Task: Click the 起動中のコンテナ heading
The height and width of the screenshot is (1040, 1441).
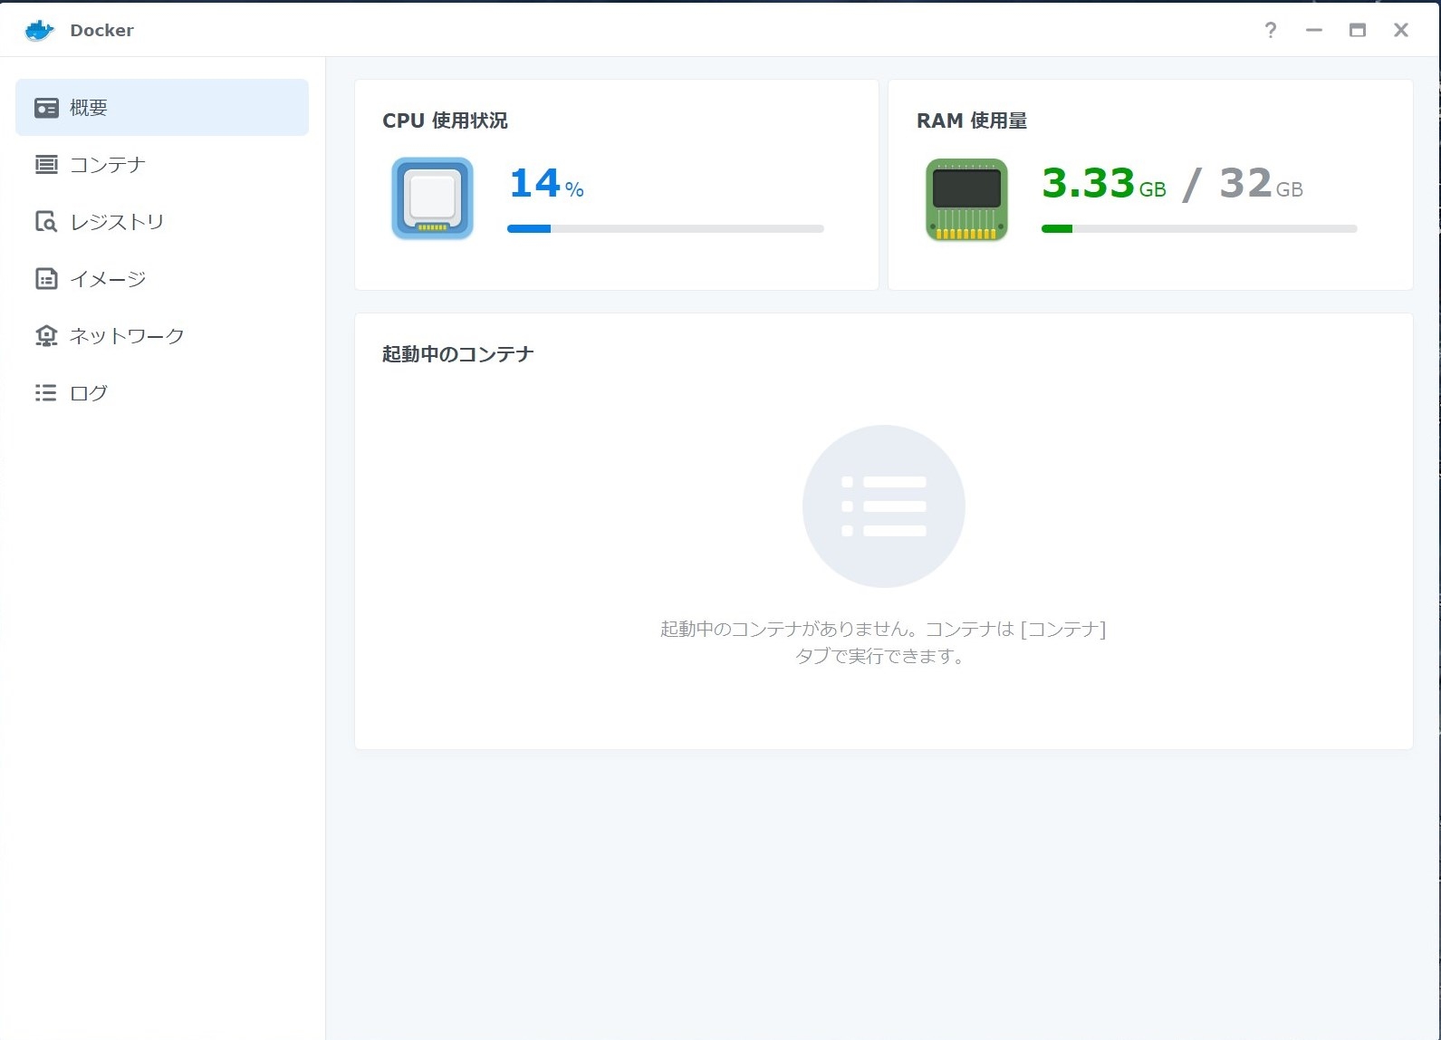Action: (x=457, y=354)
